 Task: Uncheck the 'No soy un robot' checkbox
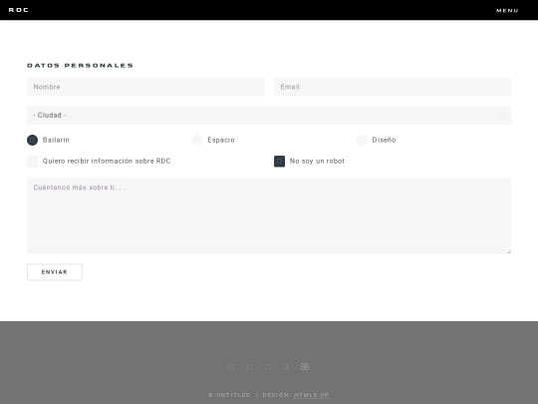pos(279,162)
